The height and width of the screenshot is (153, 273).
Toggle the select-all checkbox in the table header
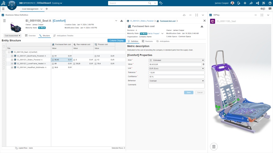coord(4,46)
